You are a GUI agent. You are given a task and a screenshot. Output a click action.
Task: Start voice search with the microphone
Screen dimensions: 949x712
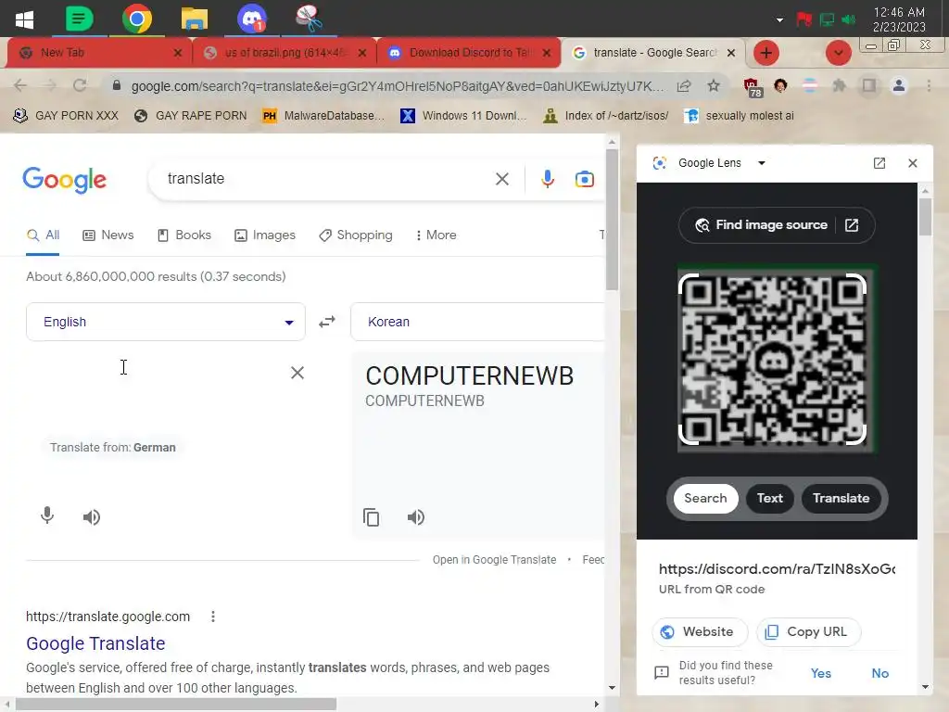[547, 179]
